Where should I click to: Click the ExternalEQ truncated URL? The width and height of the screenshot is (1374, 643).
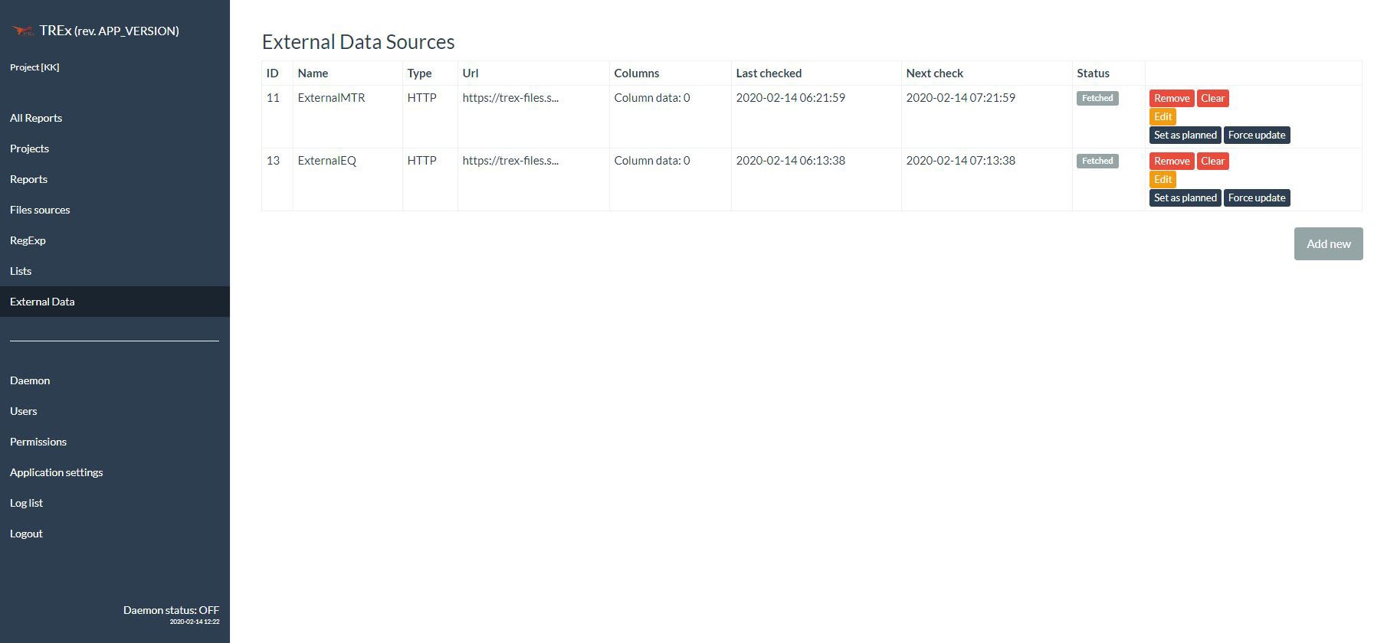(510, 161)
